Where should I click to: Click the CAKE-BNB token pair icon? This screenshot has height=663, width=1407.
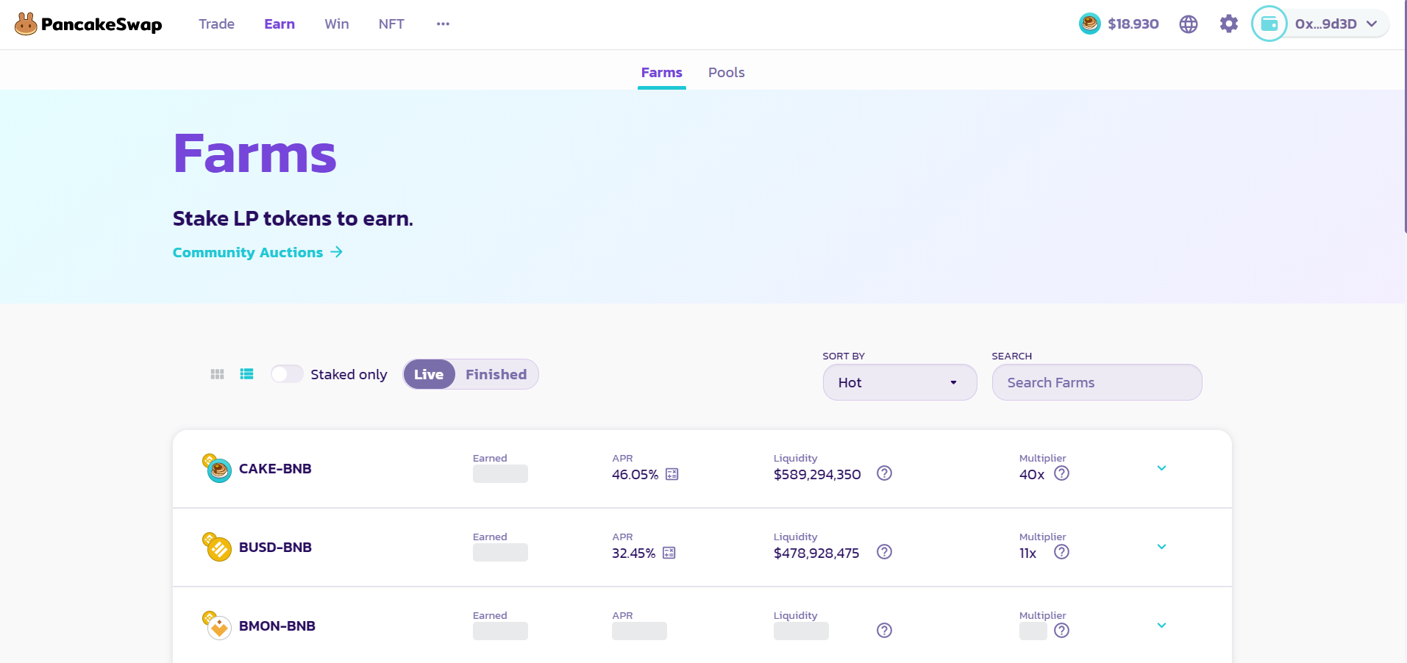tap(217, 469)
